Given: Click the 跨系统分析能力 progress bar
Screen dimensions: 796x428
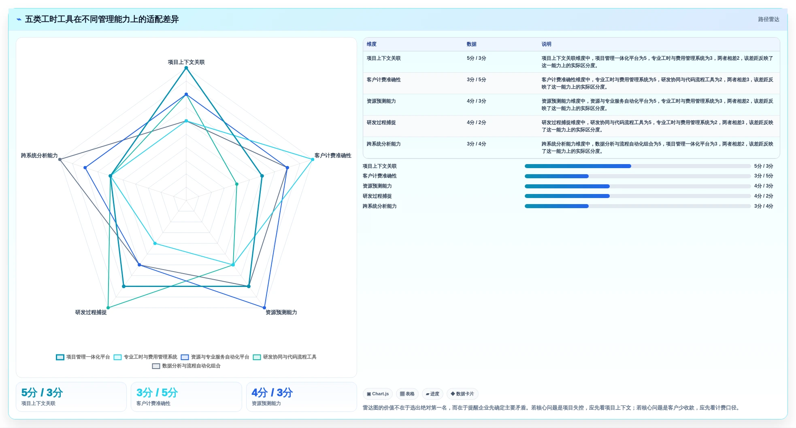Looking at the screenshot, I should coord(638,206).
